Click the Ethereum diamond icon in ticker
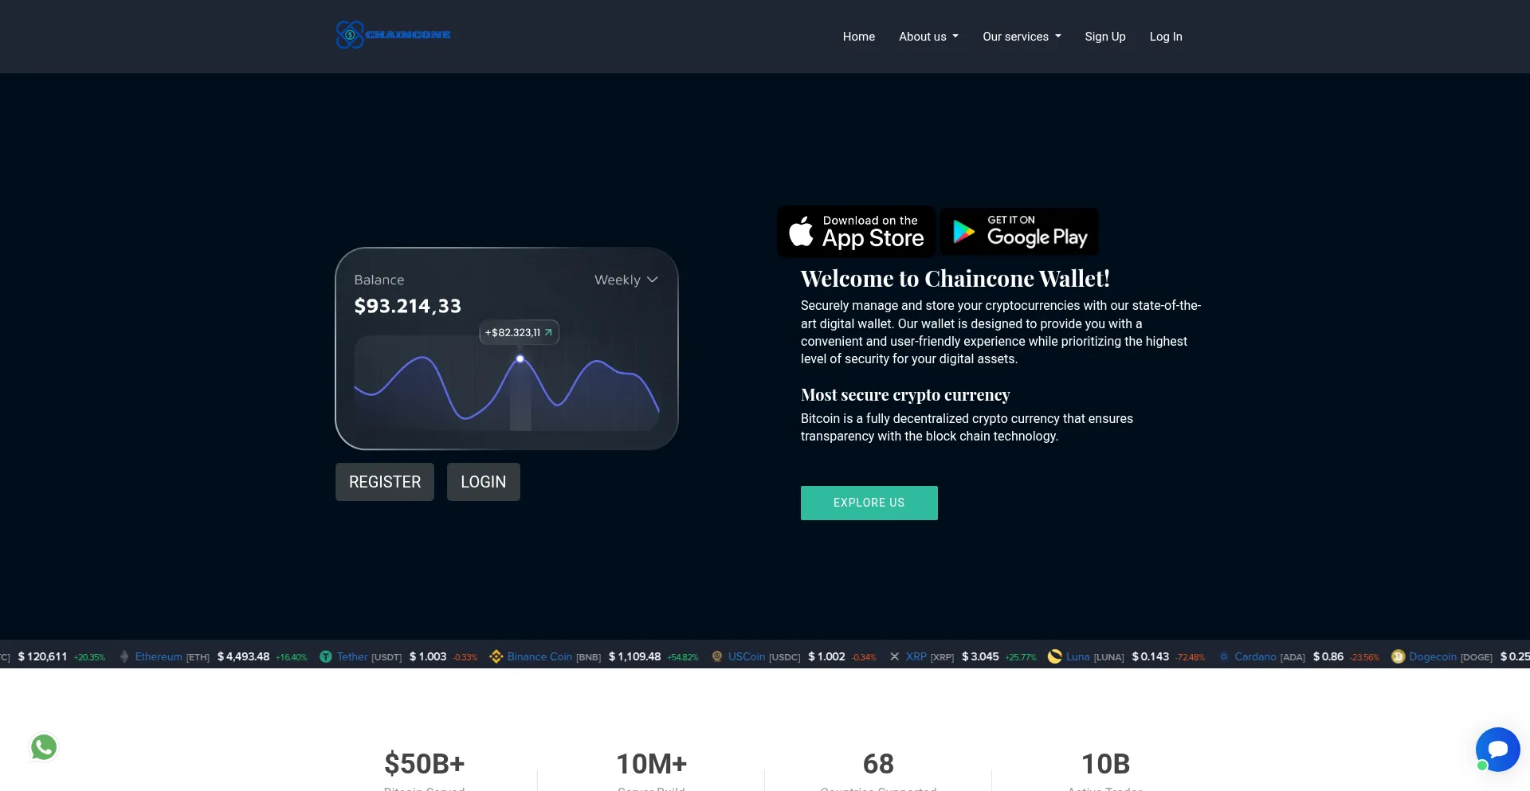 click(x=124, y=657)
